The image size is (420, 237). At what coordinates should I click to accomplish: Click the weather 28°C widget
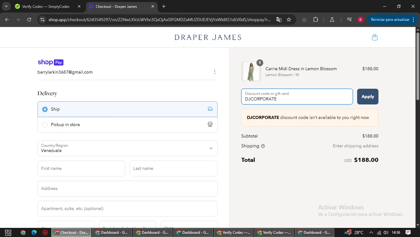(x=354, y=233)
